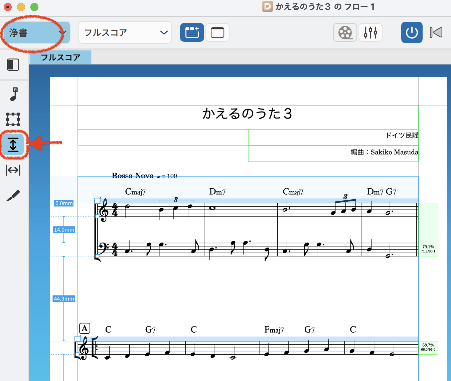Toggle the left panel visibility
The image size is (451, 381).
click(x=13, y=65)
